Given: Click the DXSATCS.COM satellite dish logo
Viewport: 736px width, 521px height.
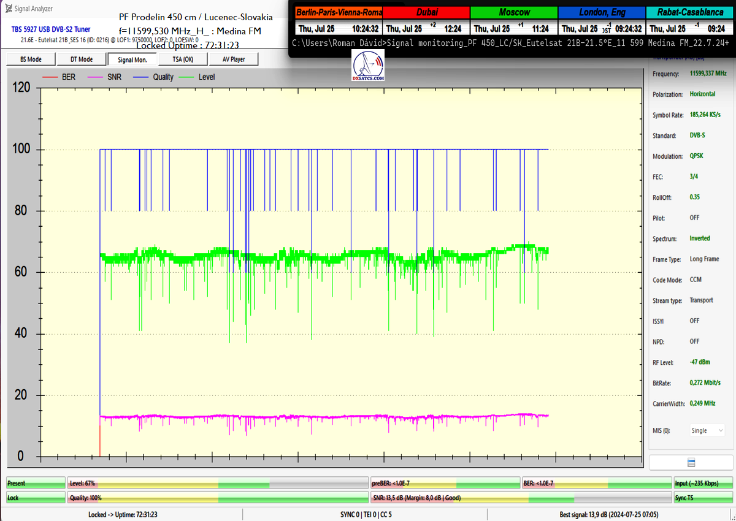Looking at the screenshot, I should pos(369,66).
